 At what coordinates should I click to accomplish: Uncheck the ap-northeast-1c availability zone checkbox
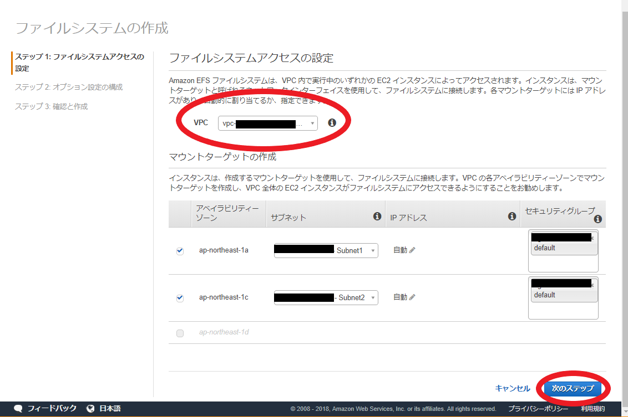pyautogui.click(x=180, y=298)
